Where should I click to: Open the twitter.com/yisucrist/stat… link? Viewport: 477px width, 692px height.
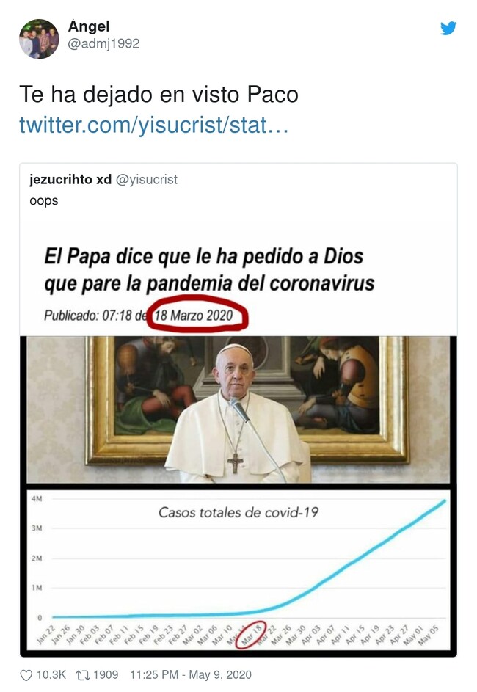click(154, 125)
